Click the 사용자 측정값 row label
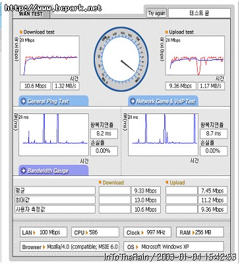 55,209
